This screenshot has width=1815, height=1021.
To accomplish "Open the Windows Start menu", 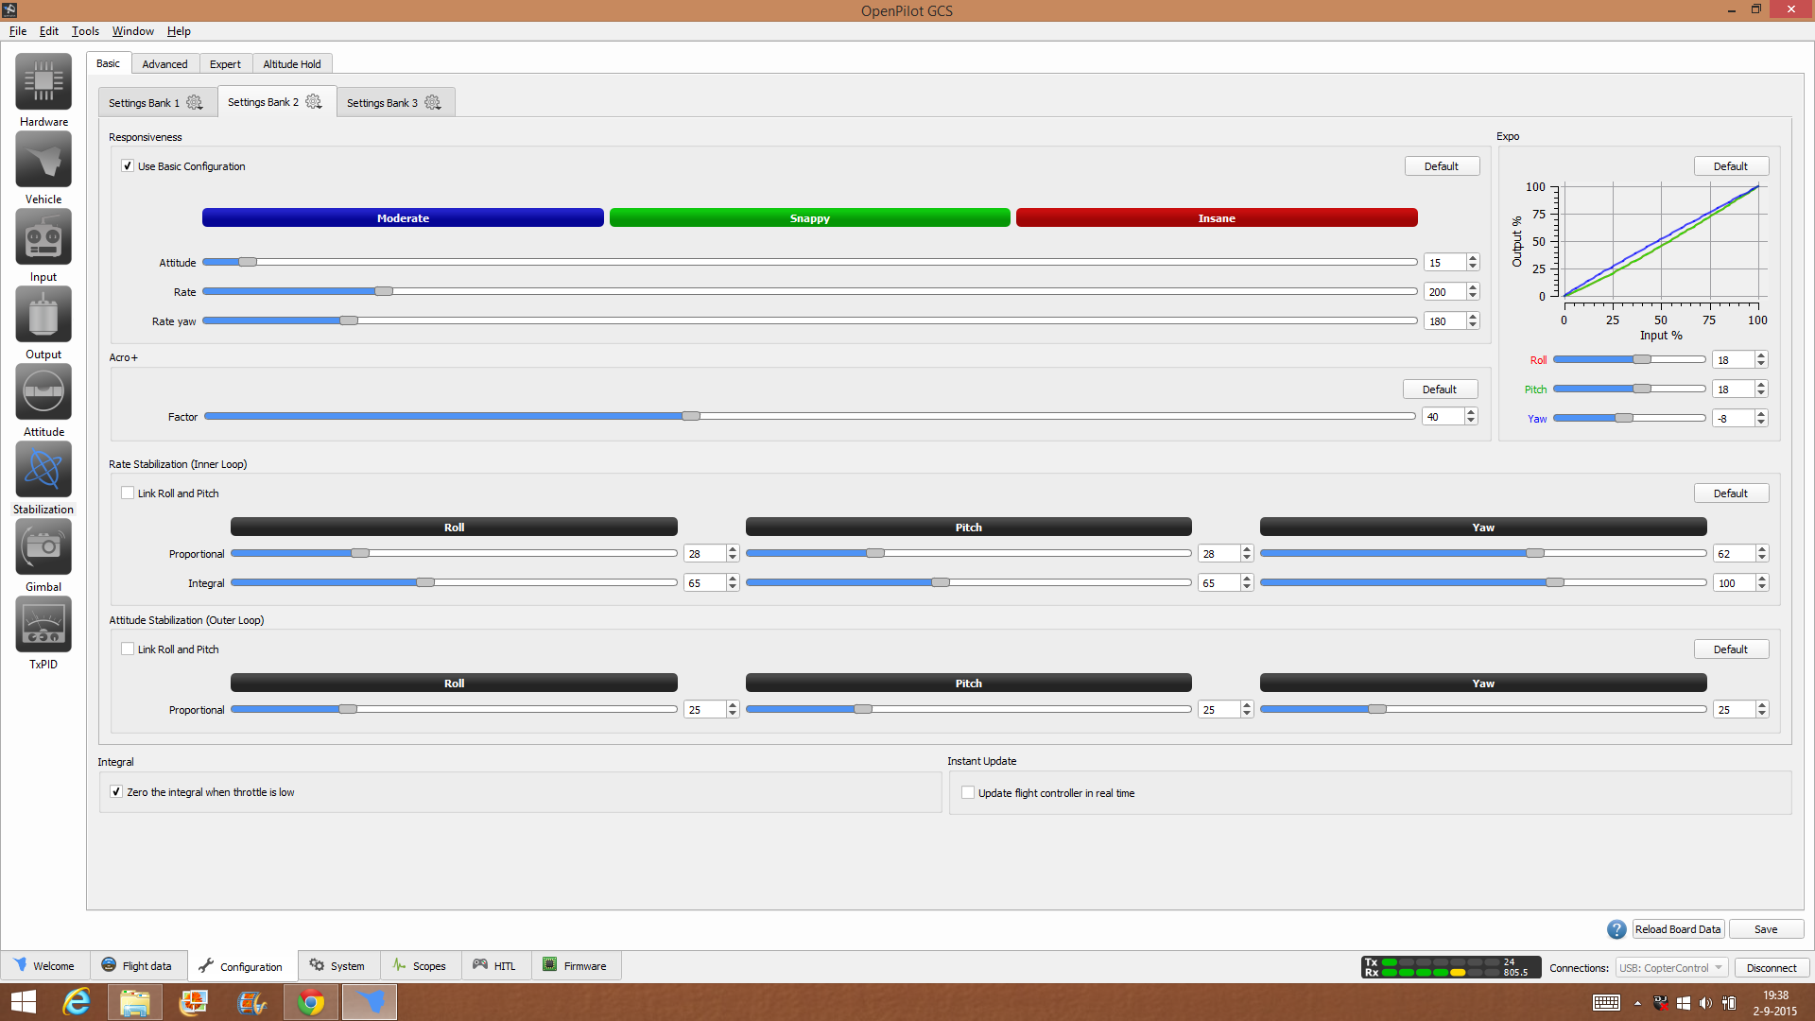I will 24,1002.
